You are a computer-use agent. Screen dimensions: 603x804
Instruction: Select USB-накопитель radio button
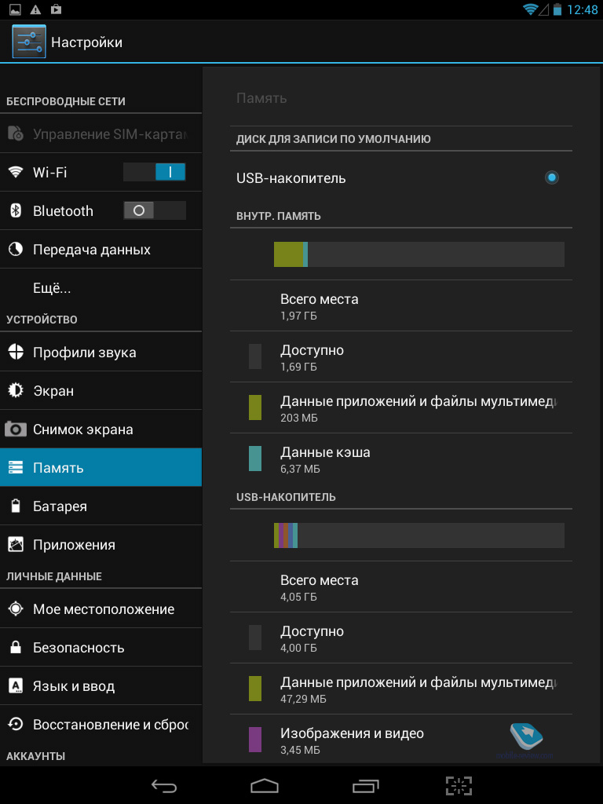(552, 178)
